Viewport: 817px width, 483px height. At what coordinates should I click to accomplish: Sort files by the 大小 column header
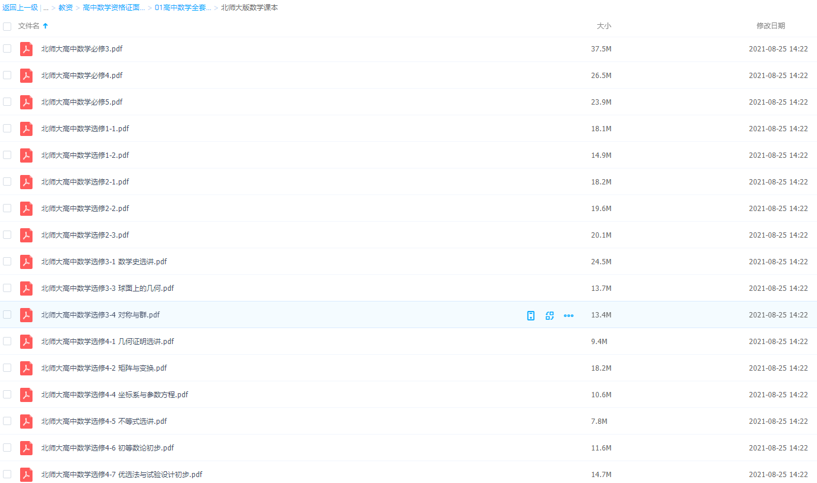tap(604, 26)
